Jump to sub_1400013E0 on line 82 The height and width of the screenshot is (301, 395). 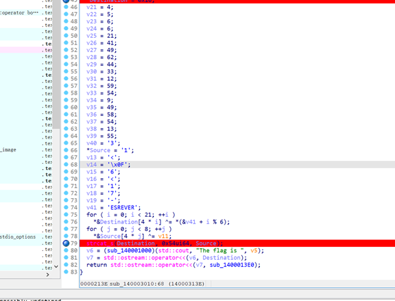232,265
